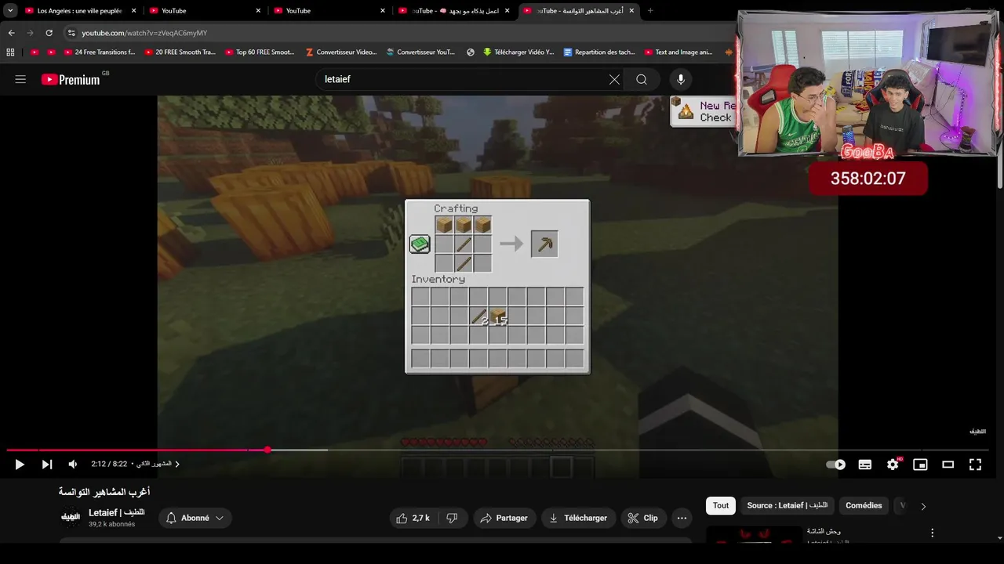1004x564 pixels.
Task: Close the Los Angeles browser tab
Action: pyautogui.click(x=134, y=11)
